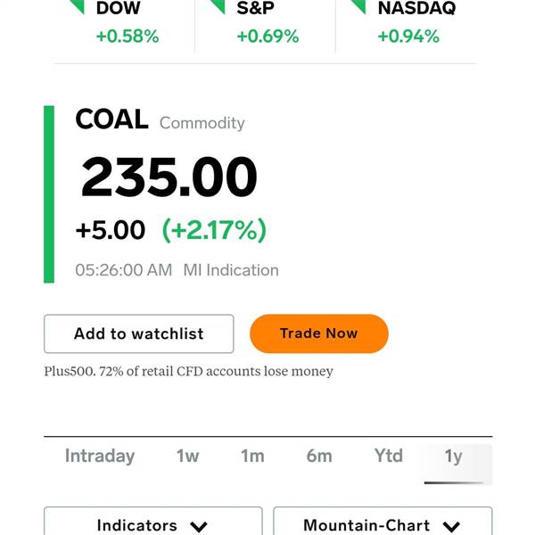Viewport: 535px width, 535px height.
Task: Click the Indicators chevron arrow
Action: tap(199, 526)
